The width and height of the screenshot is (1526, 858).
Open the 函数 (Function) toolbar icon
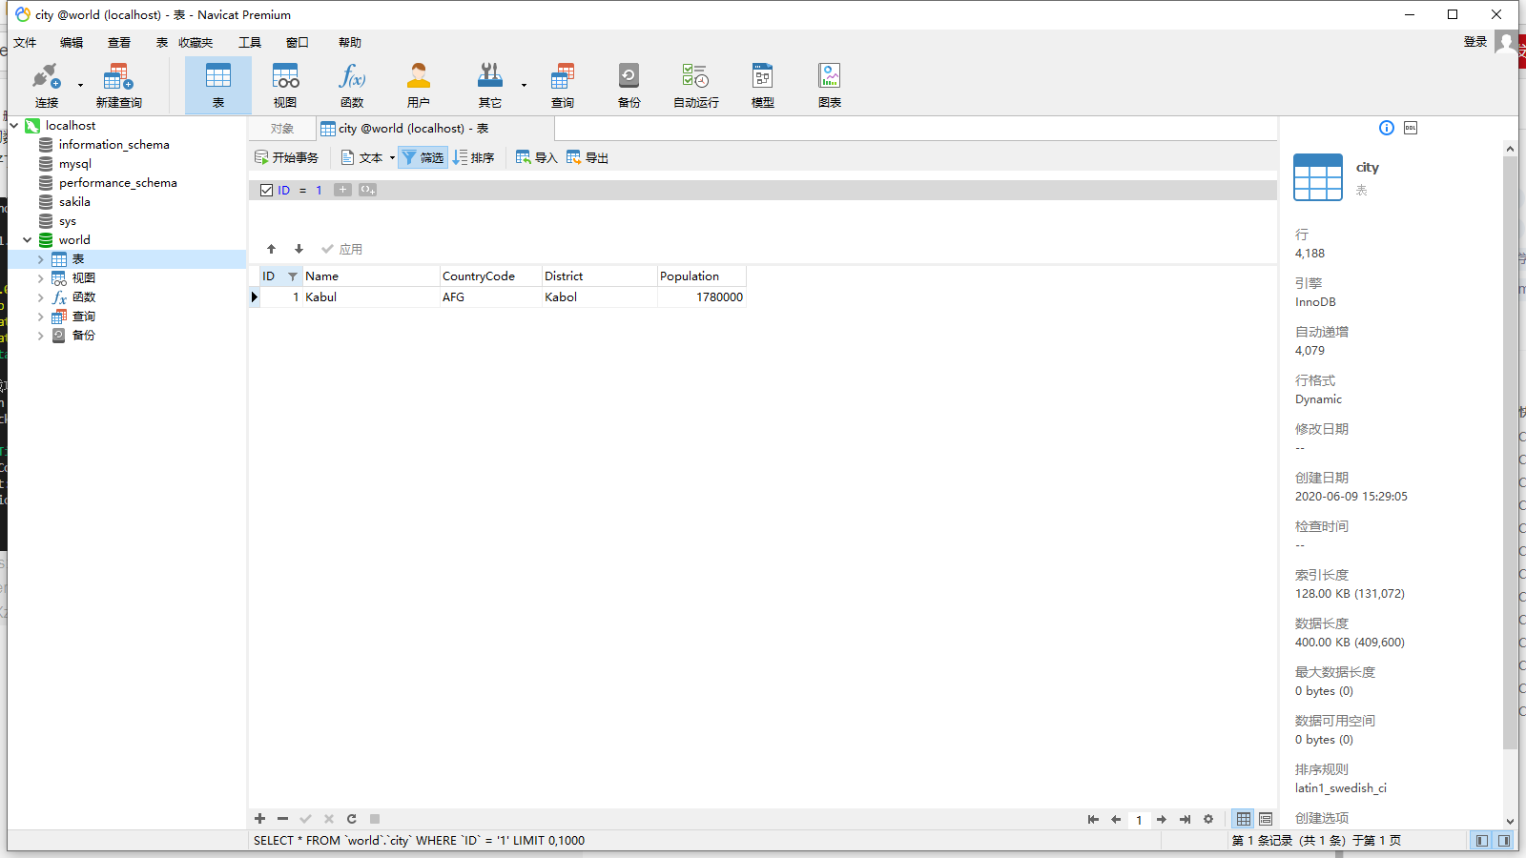click(x=352, y=85)
